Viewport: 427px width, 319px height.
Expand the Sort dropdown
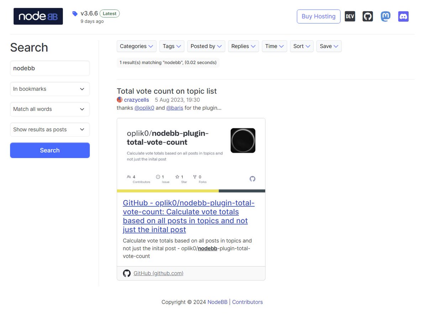(302, 46)
